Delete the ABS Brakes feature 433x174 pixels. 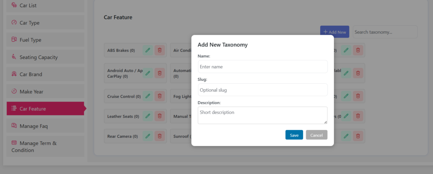point(159,50)
